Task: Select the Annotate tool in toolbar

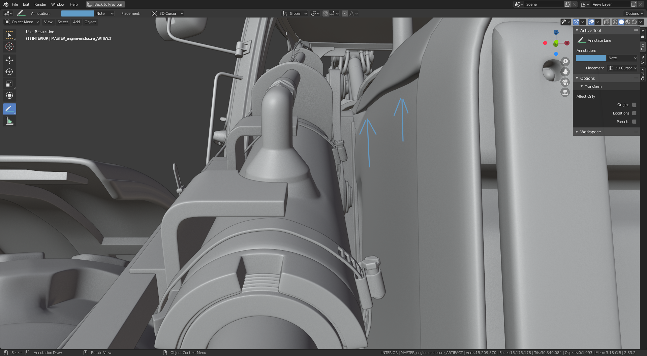Action: coord(9,109)
